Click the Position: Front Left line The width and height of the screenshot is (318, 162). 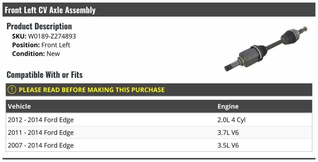41,45
